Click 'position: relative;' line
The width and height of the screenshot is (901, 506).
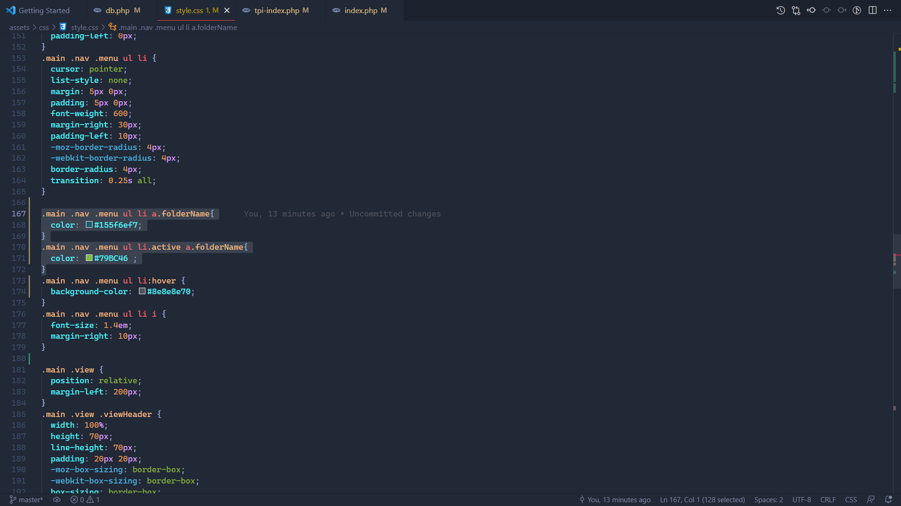(x=96, y=380)
